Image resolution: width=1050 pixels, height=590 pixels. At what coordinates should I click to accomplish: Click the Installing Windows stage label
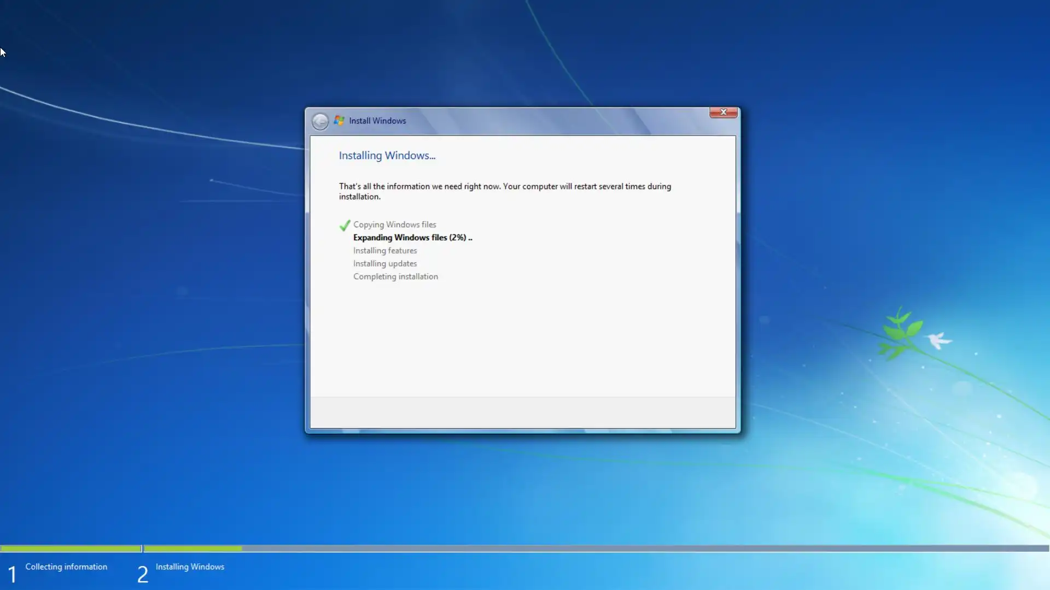tap(190, 567)
